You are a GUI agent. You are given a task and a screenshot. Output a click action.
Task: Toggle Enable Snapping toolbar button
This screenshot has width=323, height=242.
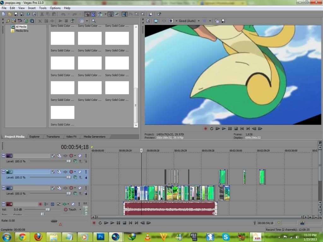pyautogui.click(x=87, y=14)
